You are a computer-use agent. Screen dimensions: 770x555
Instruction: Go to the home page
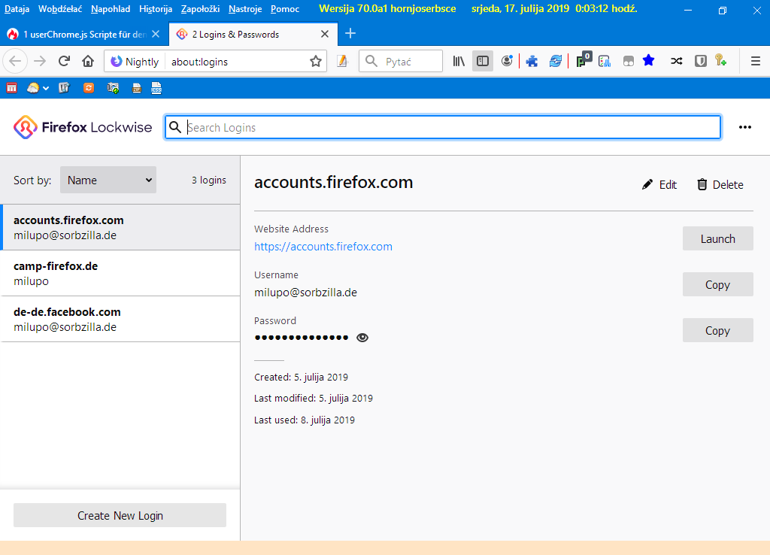[88, 62]
